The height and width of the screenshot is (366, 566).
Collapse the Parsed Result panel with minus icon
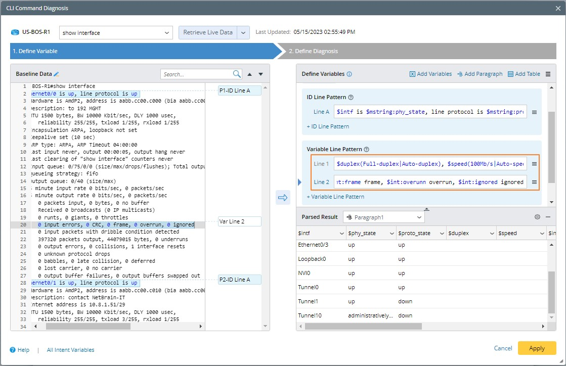547,217
